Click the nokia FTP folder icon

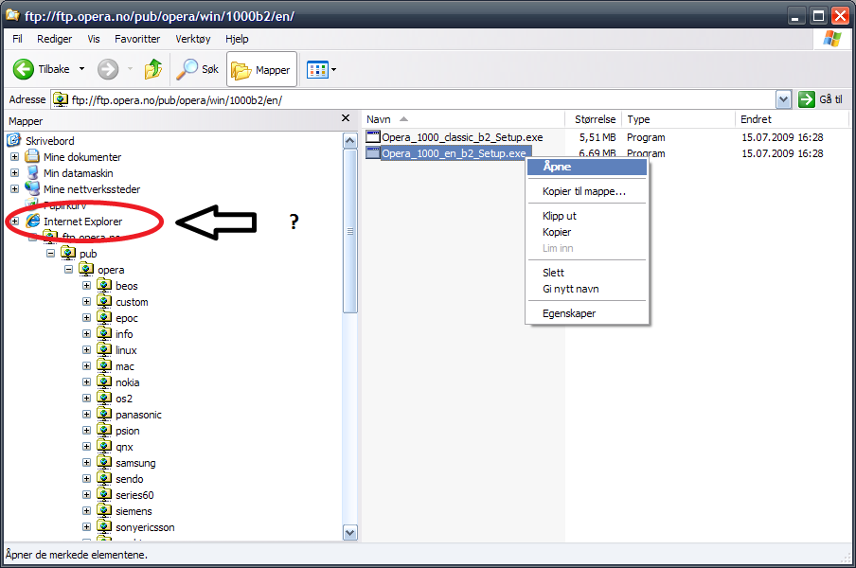(x=104, y=382)
